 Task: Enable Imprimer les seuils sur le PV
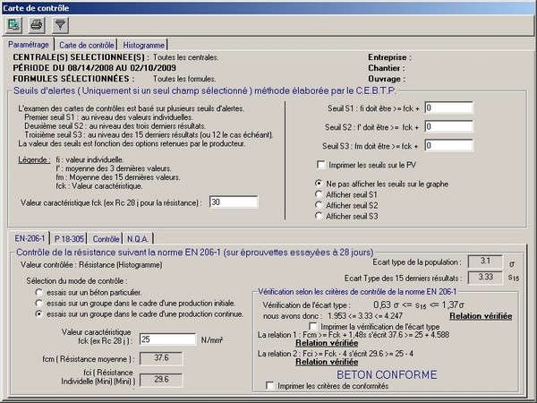(x=322, y=165)
